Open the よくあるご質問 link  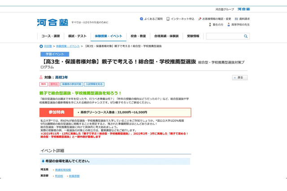pos(153,19)
